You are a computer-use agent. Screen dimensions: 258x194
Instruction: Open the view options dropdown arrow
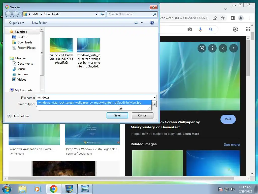[142, 22]
